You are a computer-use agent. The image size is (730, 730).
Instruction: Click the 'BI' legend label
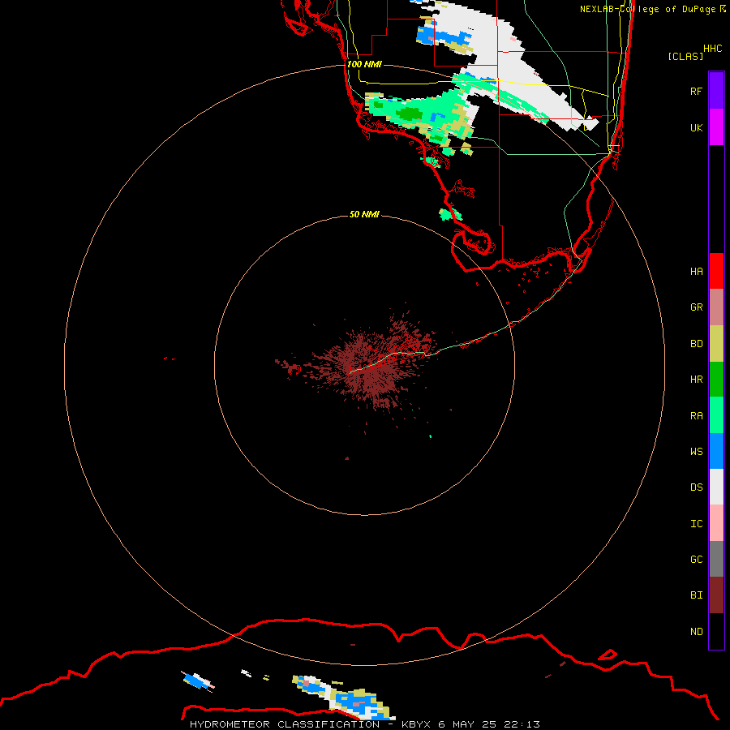pyautogui.click(x=696, y=595)
